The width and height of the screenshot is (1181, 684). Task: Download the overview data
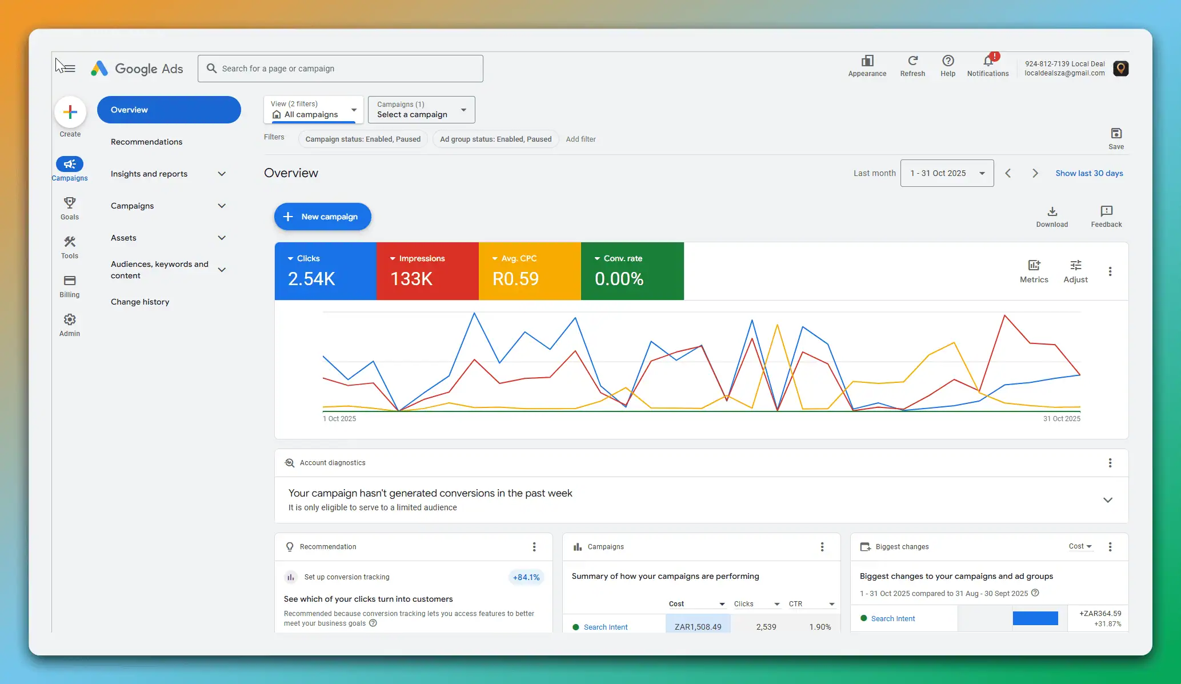(x=1052, y=213)
